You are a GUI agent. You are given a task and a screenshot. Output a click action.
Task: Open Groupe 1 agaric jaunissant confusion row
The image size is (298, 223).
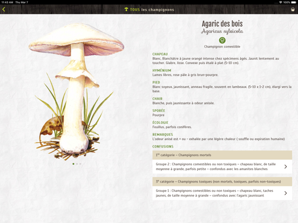click(222, 193)
